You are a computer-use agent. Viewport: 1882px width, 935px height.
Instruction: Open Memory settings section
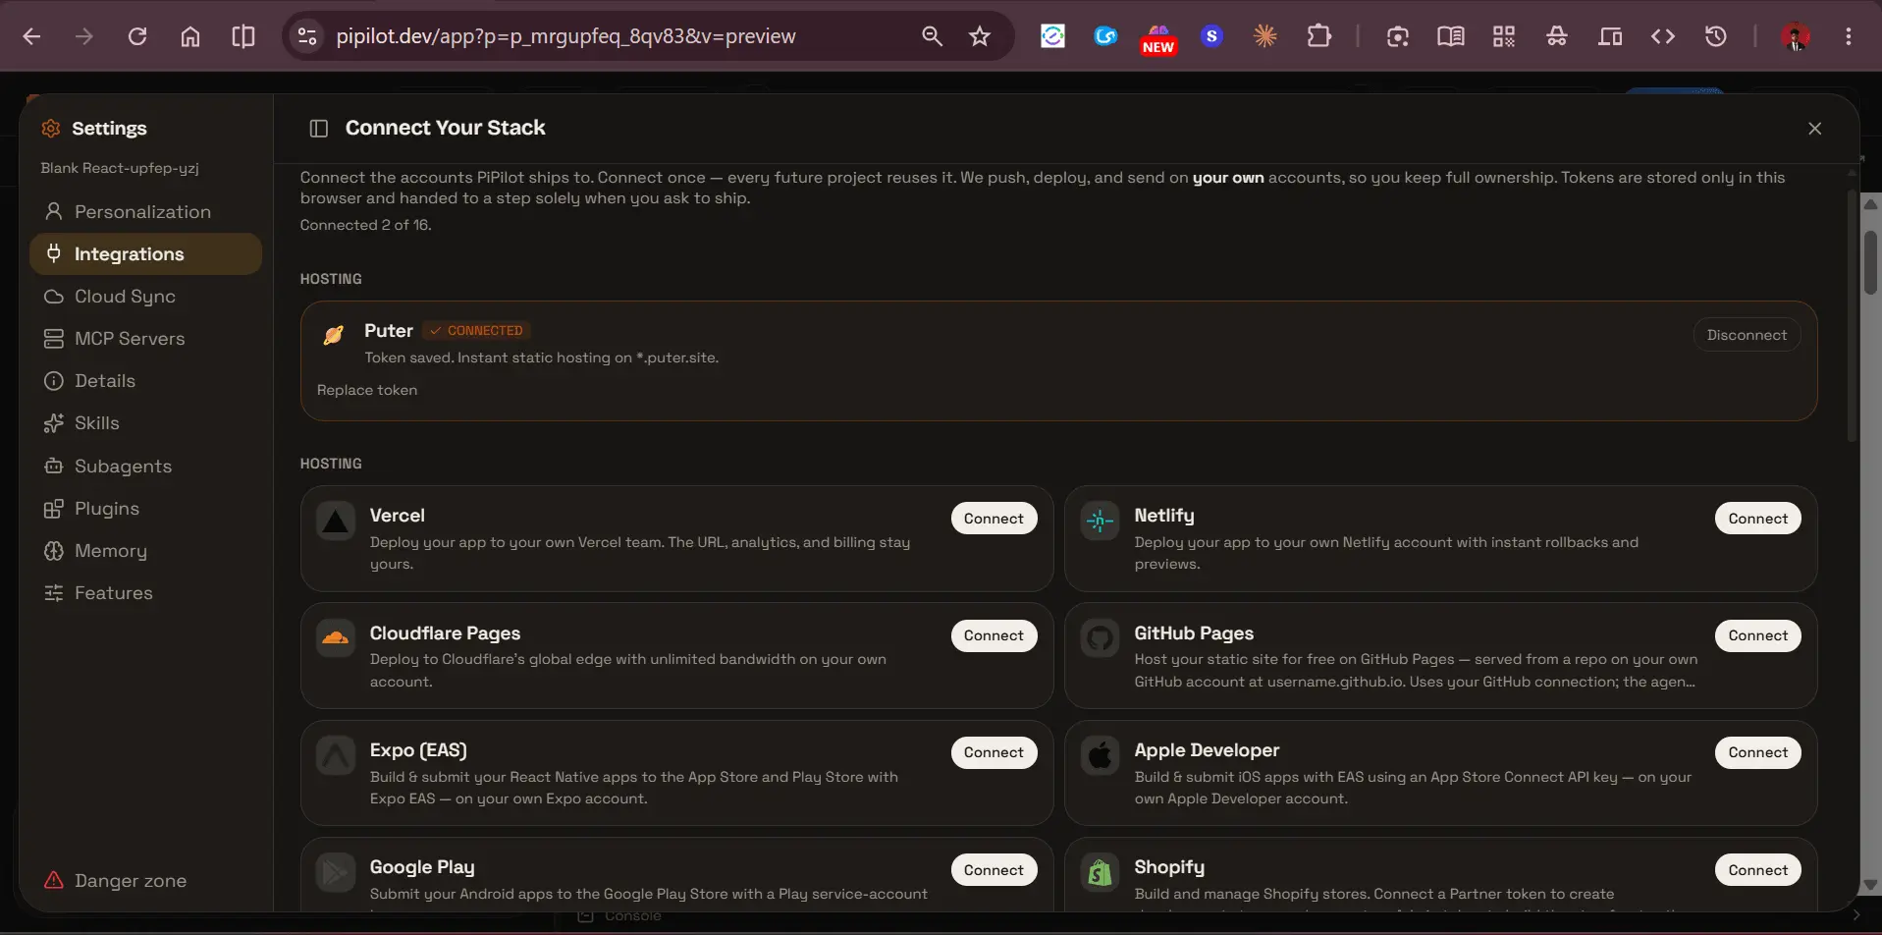tap(145, 551)
